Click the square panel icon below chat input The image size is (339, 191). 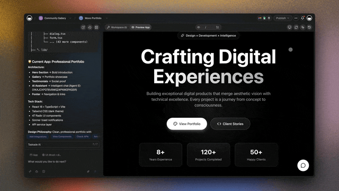[43, 171]
